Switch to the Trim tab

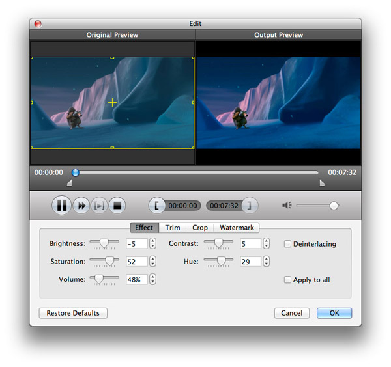click(x=173, y=228)
